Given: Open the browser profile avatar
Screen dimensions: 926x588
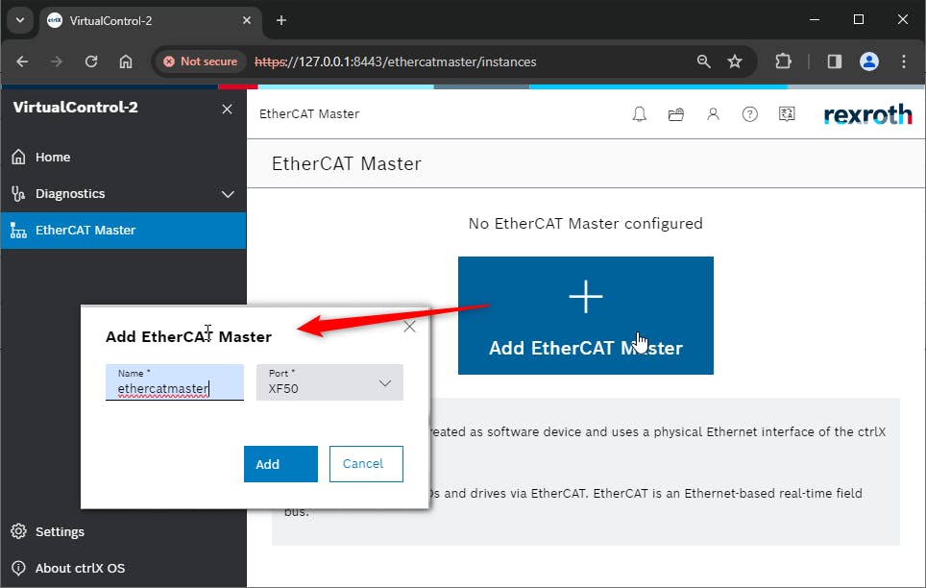Looking at the screenshot, I should pos(868,61).
